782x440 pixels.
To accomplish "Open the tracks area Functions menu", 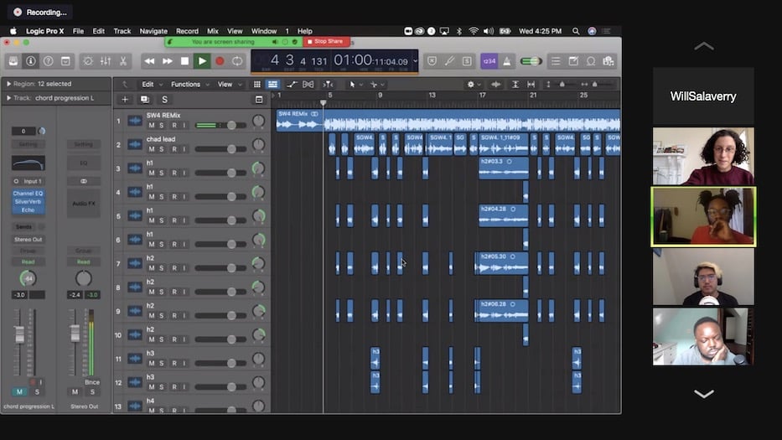I will tap(189, 85).
